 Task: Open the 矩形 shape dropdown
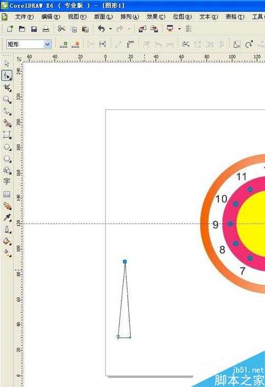tap(29, 45)
